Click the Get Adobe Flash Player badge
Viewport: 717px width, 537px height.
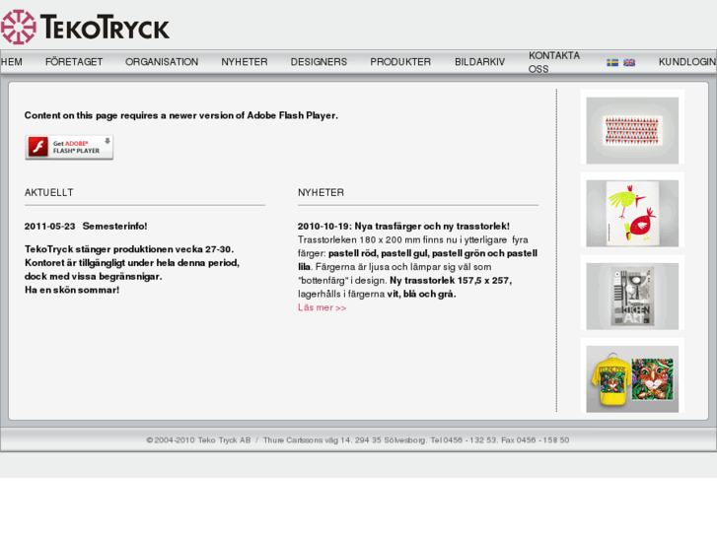click(69, 147)
